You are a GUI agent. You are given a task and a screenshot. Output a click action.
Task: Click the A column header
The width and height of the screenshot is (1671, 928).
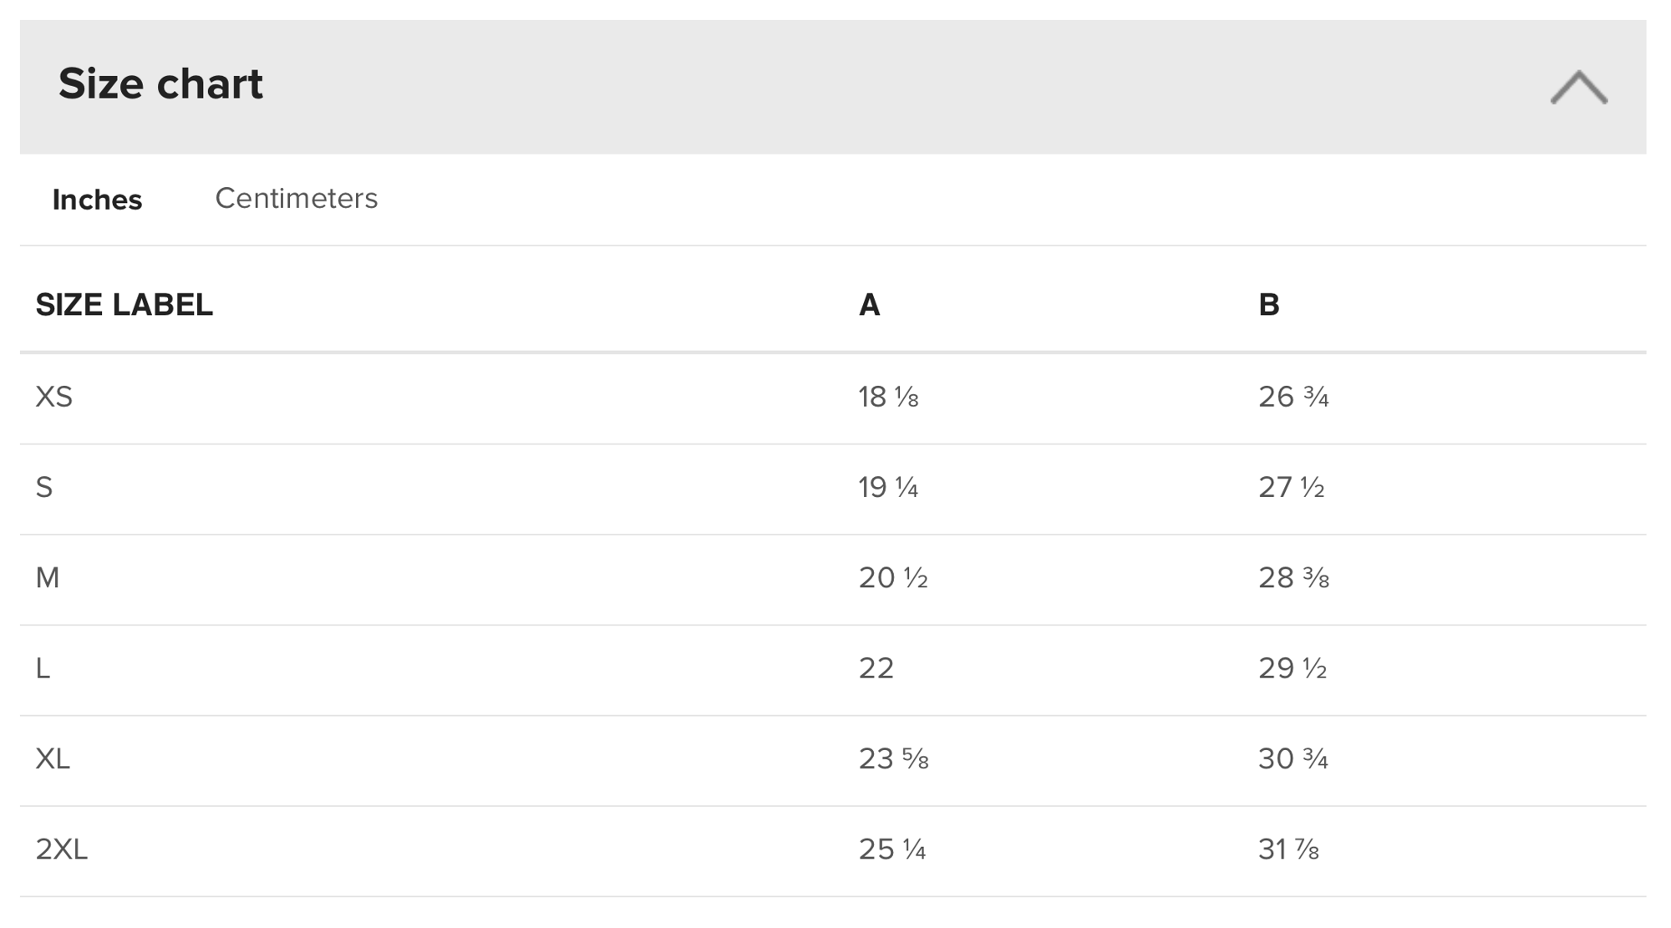[869, 305]
